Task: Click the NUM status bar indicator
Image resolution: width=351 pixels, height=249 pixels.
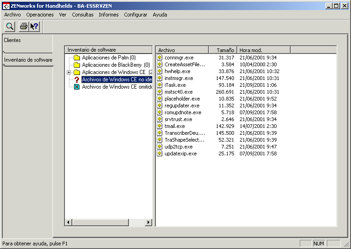Action: (319, 244)
